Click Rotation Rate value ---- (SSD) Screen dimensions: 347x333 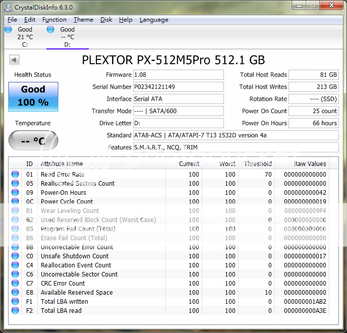314,99
